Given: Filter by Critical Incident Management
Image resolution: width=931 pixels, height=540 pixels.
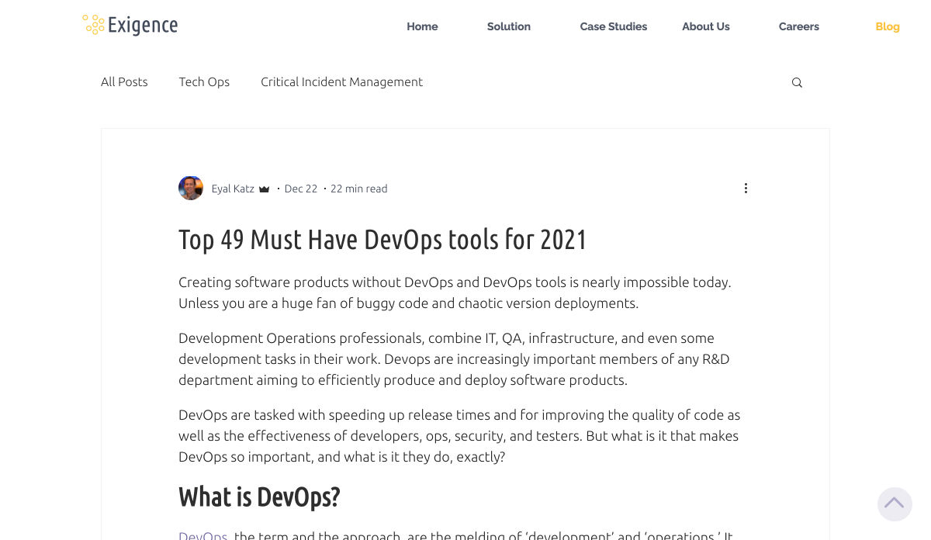Looking at the screenshot, I should (341, 81).
